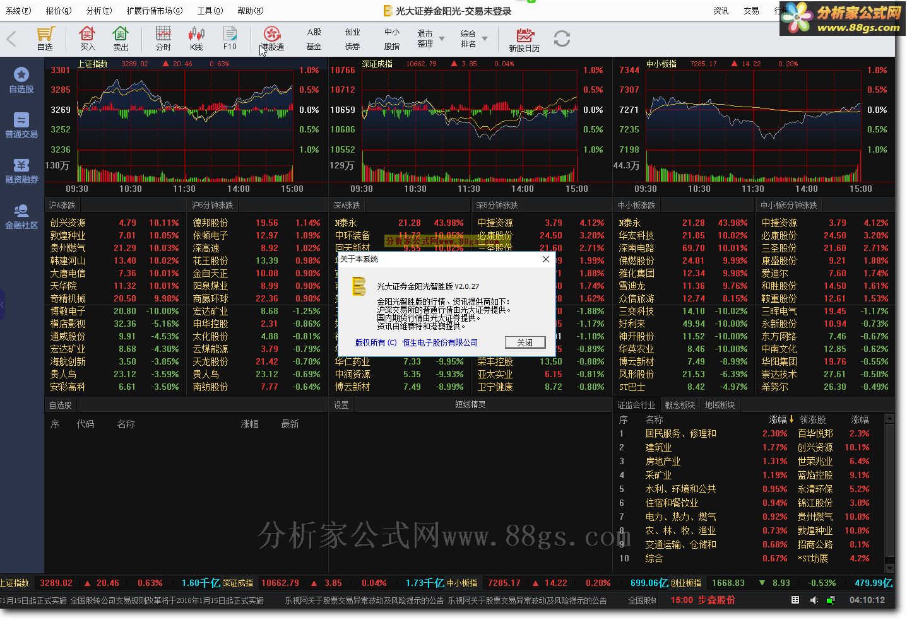
Task: Select 创业 in the toolbar
Action: [353, 32]
